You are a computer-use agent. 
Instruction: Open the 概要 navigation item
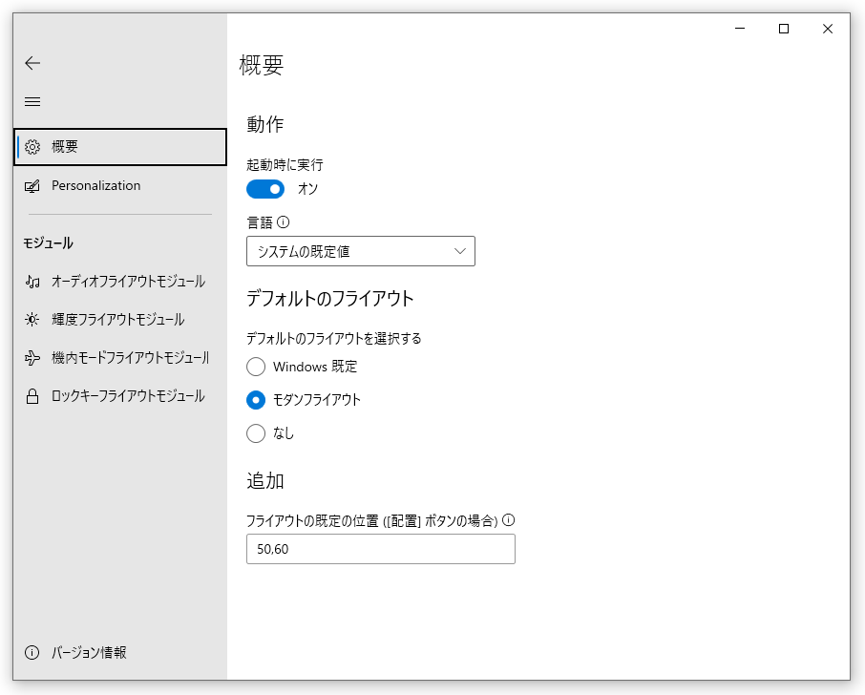(120, 147)
